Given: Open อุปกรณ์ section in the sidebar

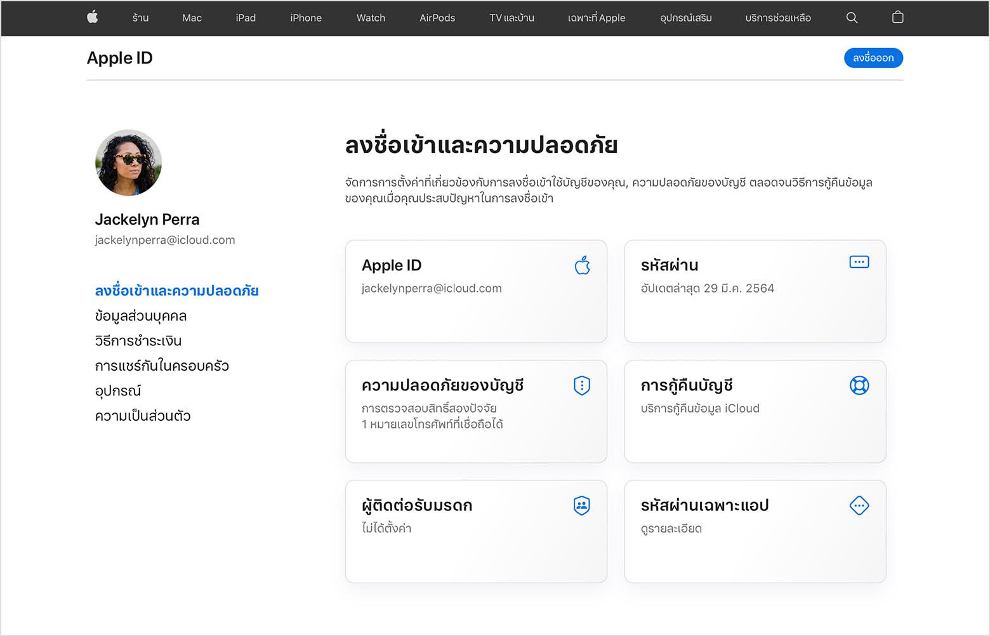Looking at the screenshot, I should coord(118,391).
